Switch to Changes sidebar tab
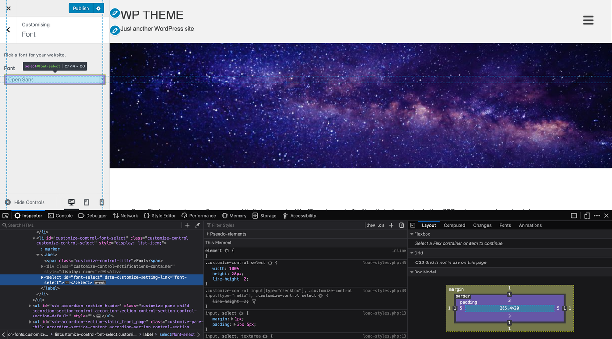612x339 pixels. 482,225
